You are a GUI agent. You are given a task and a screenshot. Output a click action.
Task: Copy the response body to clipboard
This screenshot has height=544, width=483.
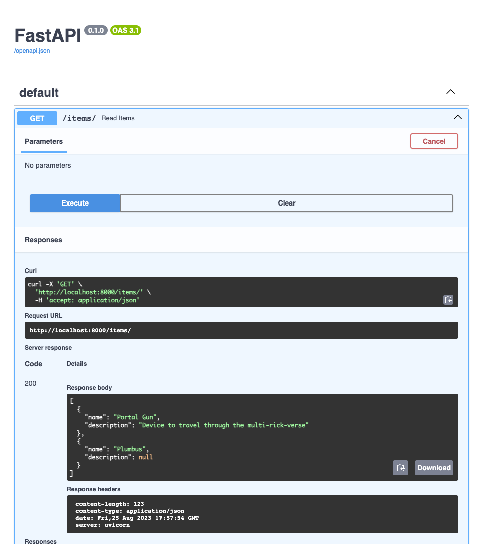point(400,468)
